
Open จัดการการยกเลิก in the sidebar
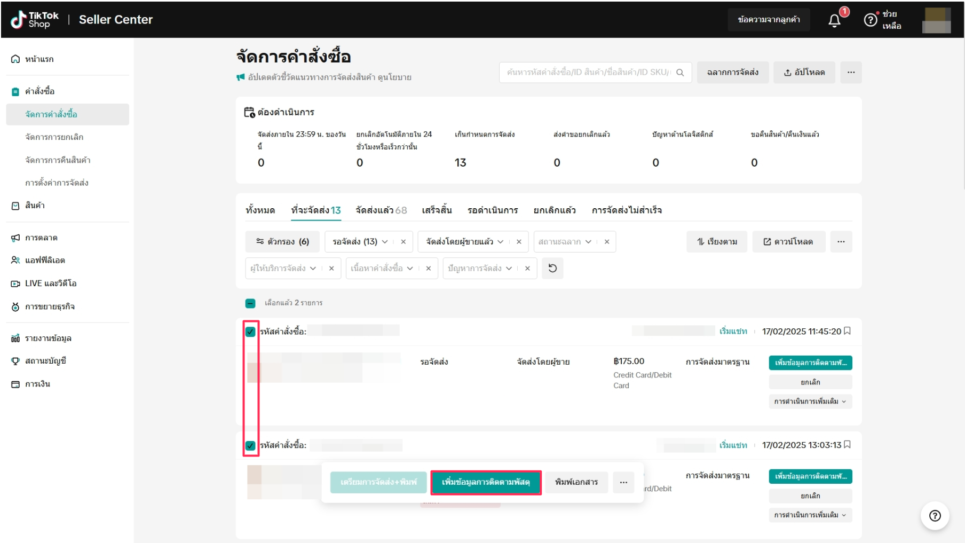coord(54,137)
